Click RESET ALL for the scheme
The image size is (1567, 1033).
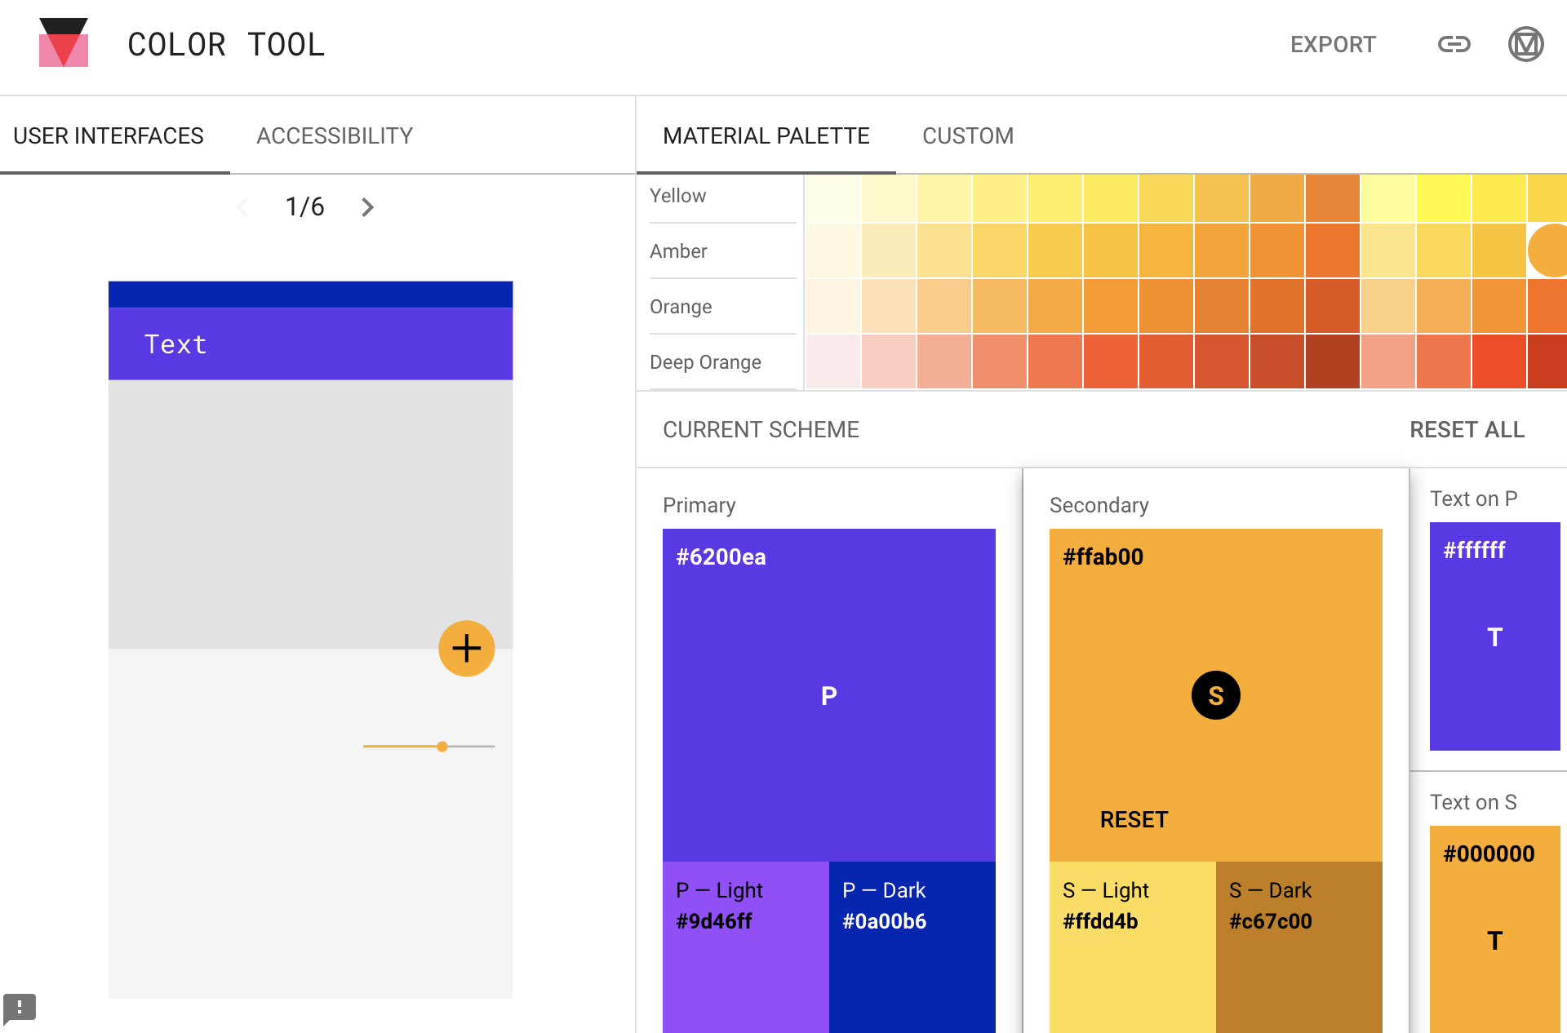[x=1467, y=430]
